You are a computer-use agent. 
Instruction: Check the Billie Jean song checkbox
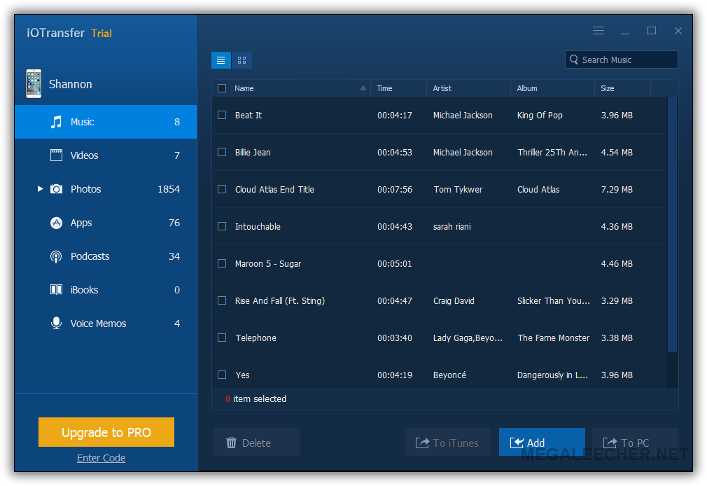pyautogui.click(x=222, y=152)
